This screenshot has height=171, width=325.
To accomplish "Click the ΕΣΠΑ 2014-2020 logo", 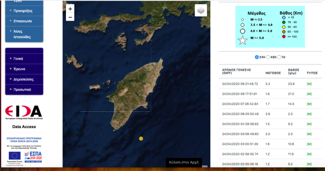I will [x=33, y=157].
